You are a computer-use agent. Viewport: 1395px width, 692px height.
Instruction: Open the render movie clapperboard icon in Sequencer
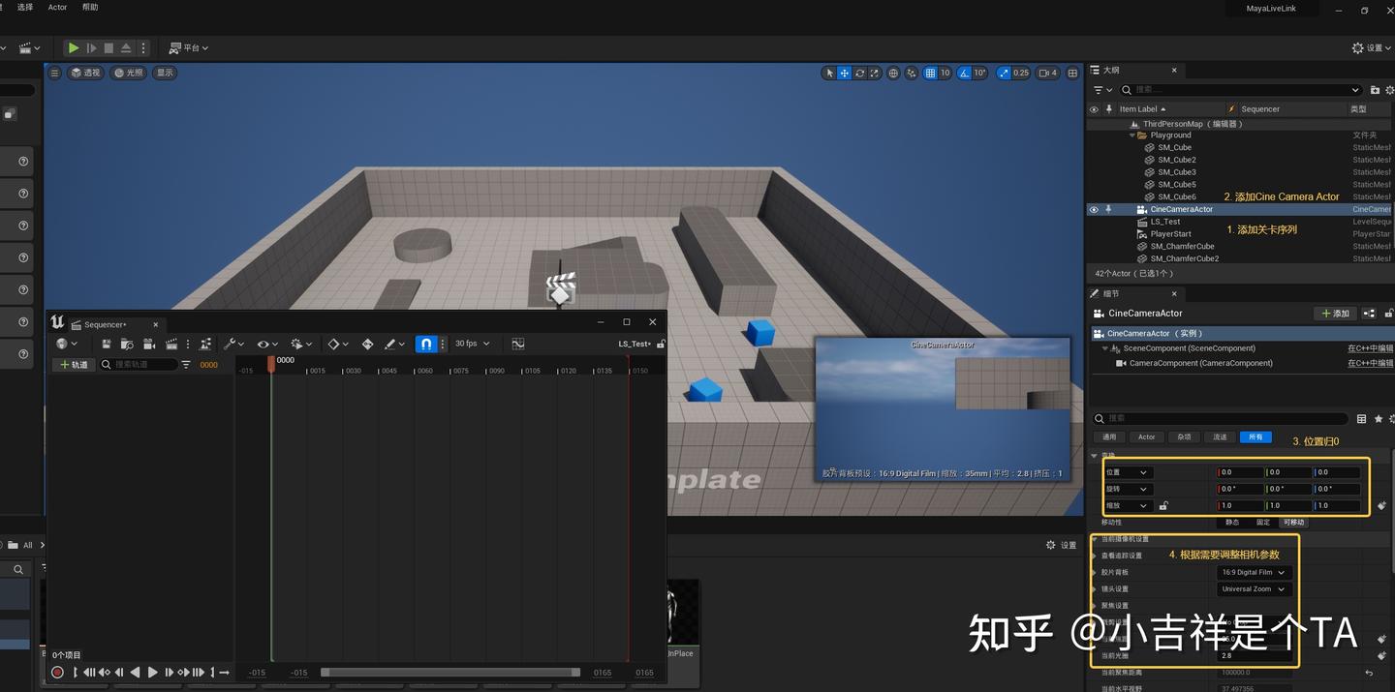[170, 344]
